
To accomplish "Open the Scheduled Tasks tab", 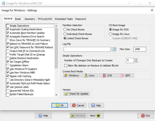I will [x=64, y=19].
